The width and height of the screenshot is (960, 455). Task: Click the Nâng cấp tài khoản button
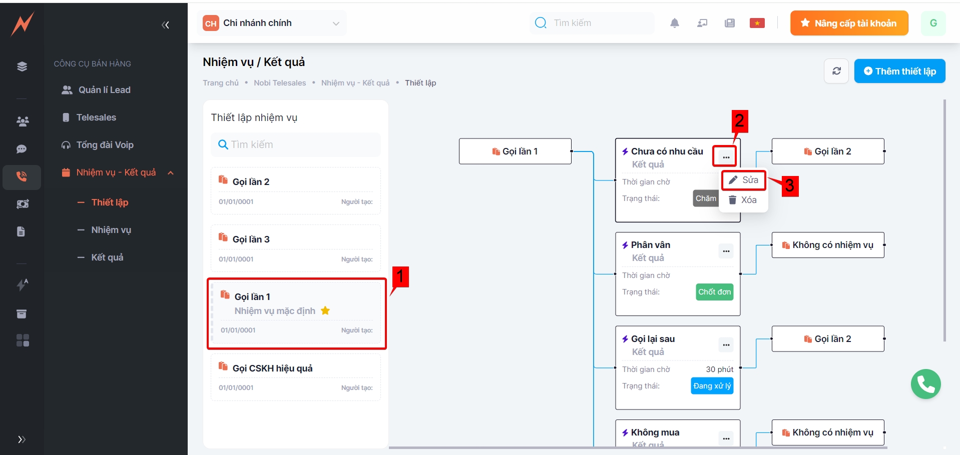pos(849,23)
